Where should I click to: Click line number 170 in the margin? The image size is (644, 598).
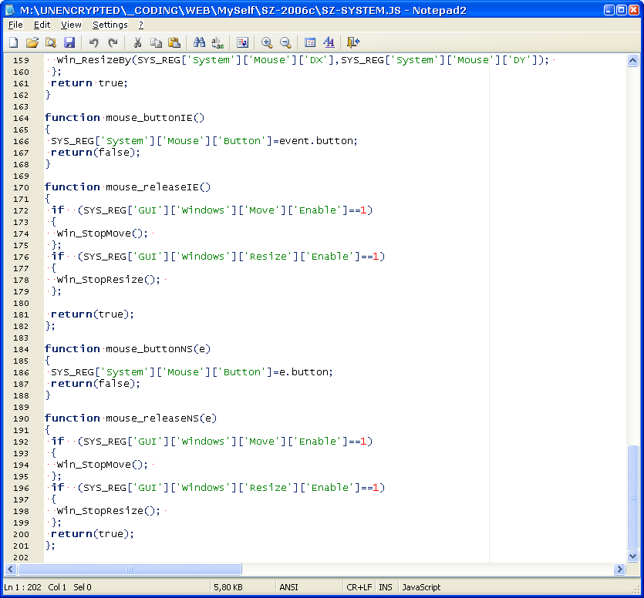point(21,187)
